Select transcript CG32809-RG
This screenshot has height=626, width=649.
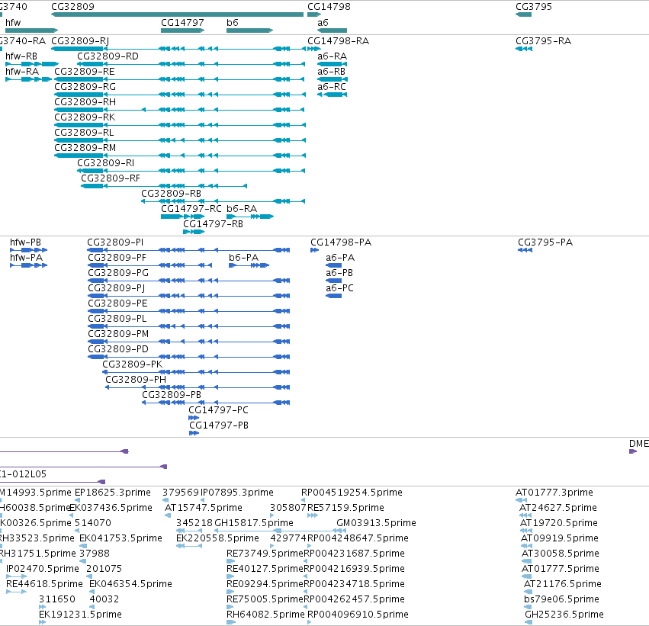(180, 95)
